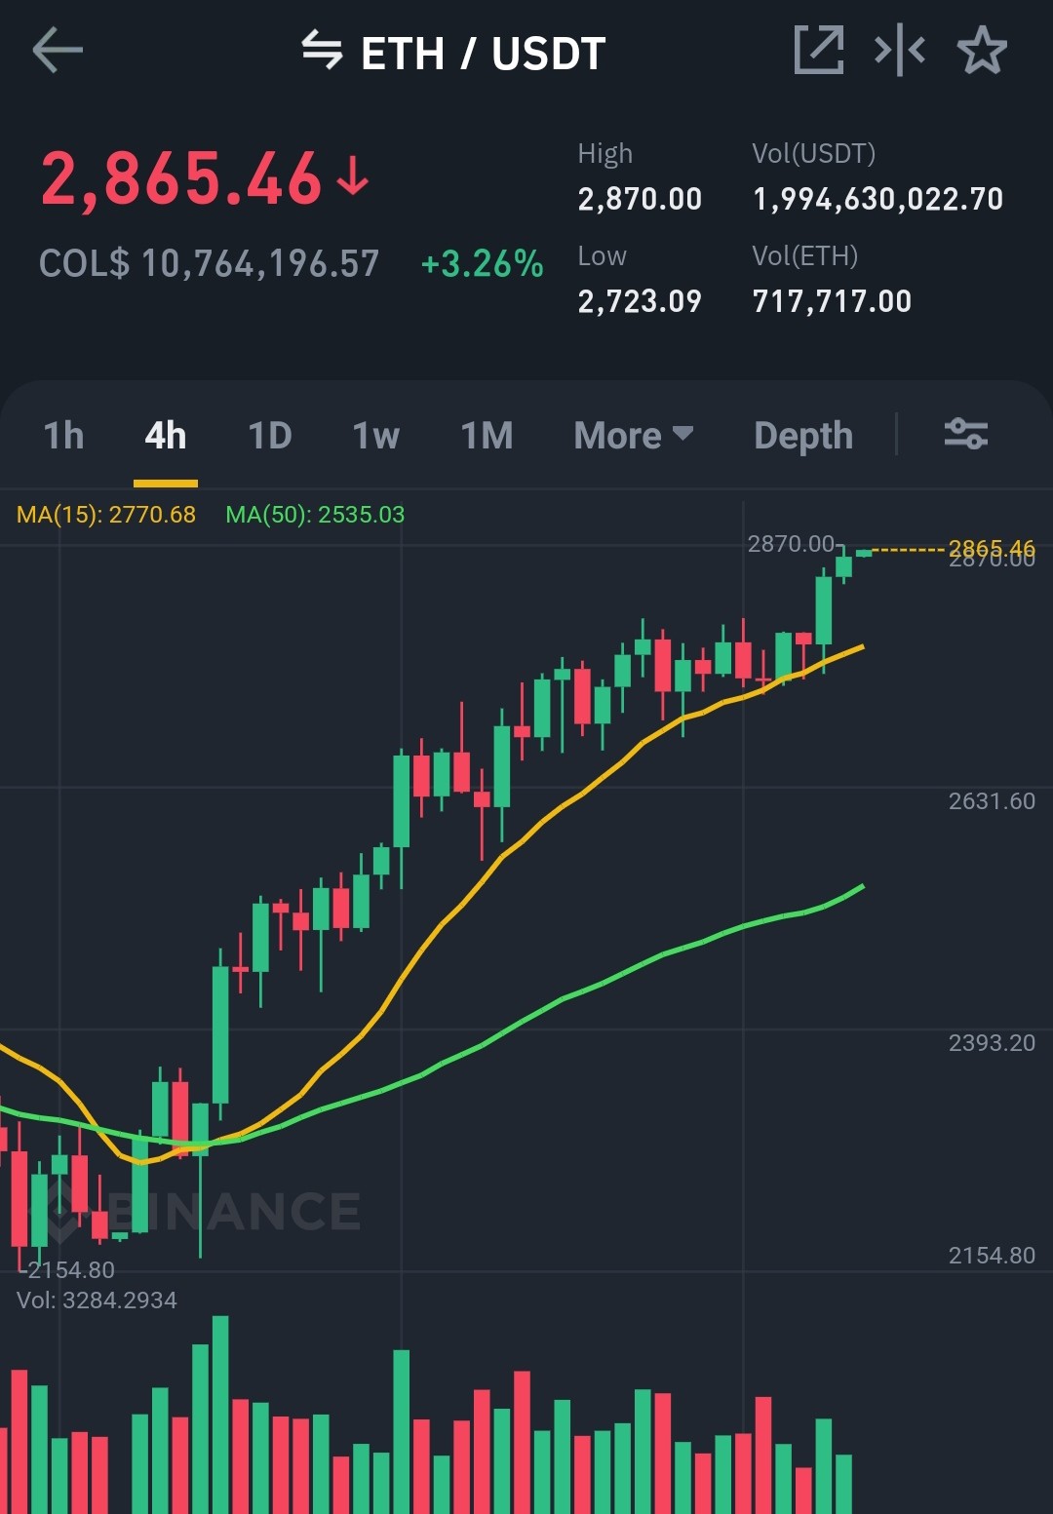Open the Depth chart view
Image resolution: width=1053 pixels, height=1514 pixels.
(x=803, y=436)
